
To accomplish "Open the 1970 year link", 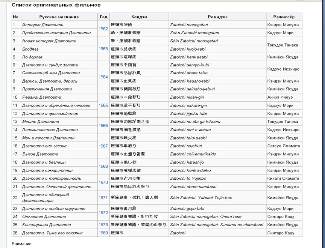I will tap(103, 182).
